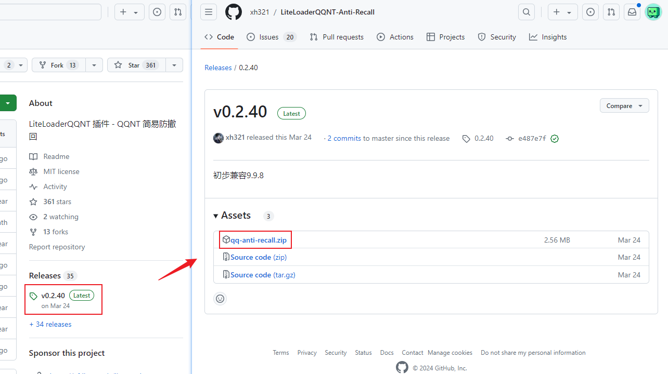668x374 pixels.
Task: Open the hamburger navigation menu
Action: click(209, 12)
